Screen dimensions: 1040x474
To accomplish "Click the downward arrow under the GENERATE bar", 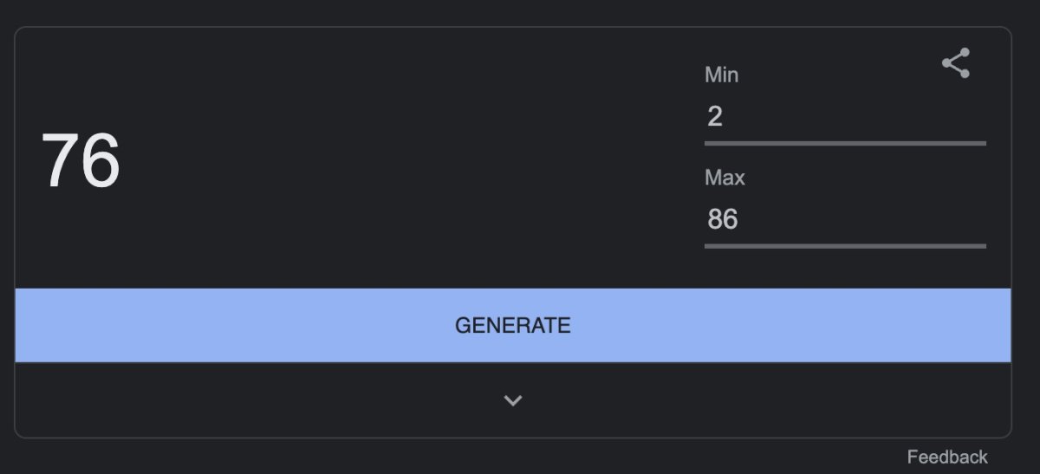I will (513, 400).
